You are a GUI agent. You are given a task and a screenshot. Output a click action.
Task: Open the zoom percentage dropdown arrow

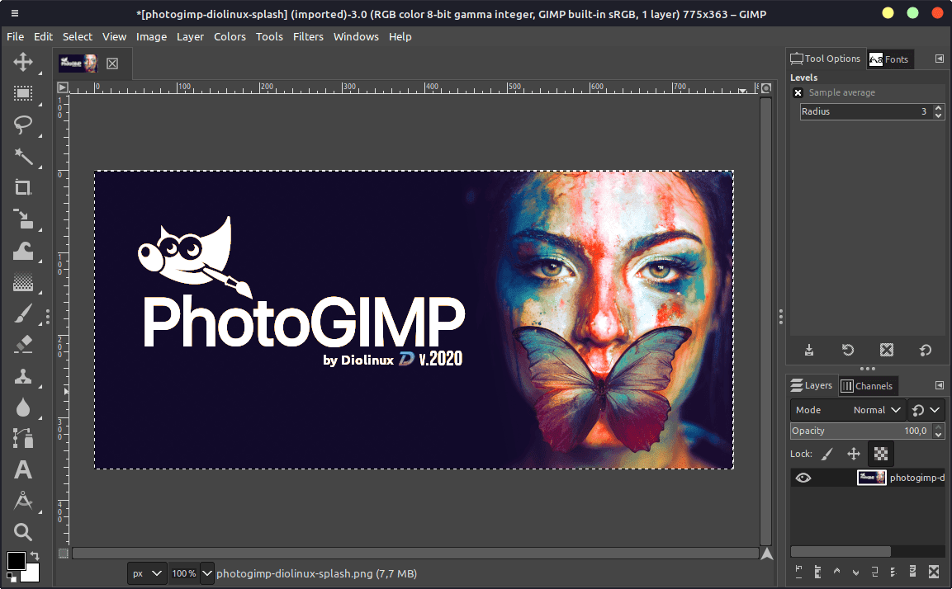tap(207, 573)
